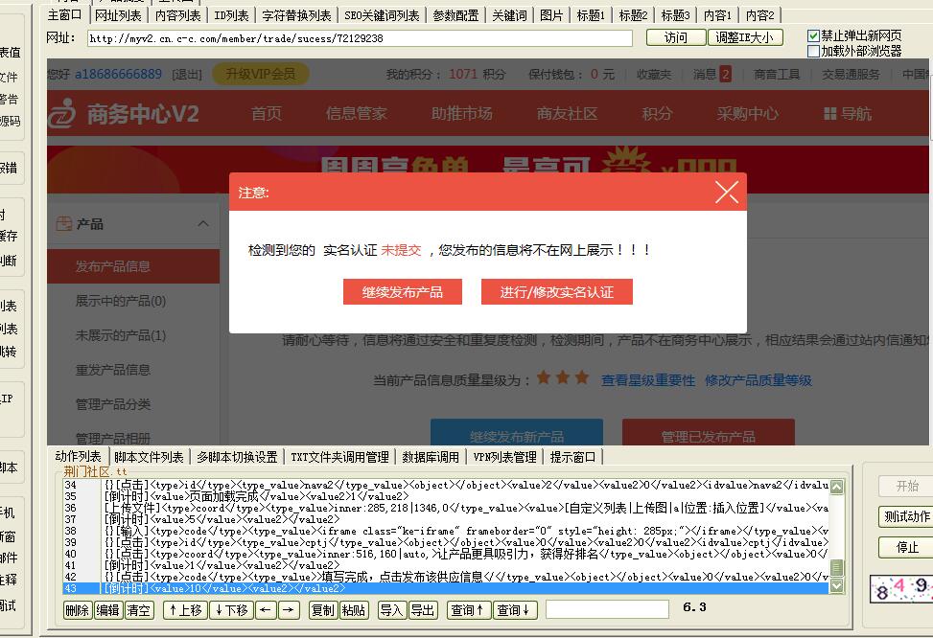Click the 访问 button

click(676, 37)
